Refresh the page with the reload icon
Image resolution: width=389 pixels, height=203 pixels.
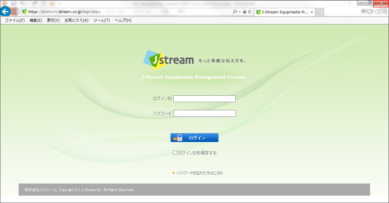click(x=250, y=12)
